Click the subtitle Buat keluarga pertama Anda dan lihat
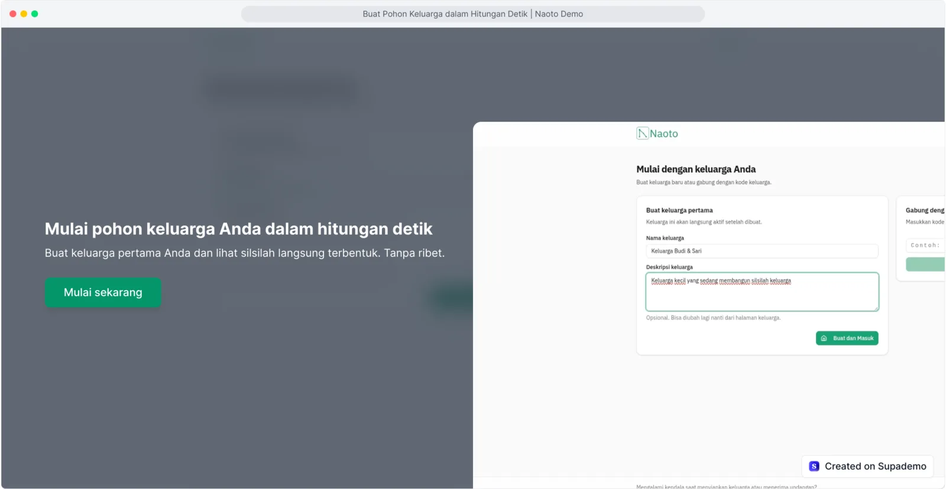The height and width of the screenshot is (489, 946). click(x=245, y=253)
